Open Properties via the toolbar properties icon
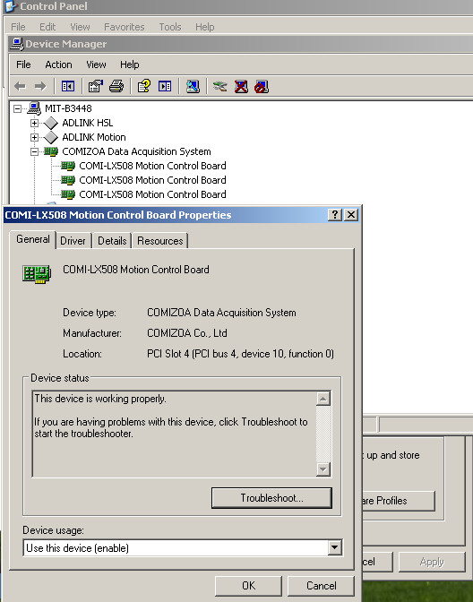The image size is (473, 602). 96,86
